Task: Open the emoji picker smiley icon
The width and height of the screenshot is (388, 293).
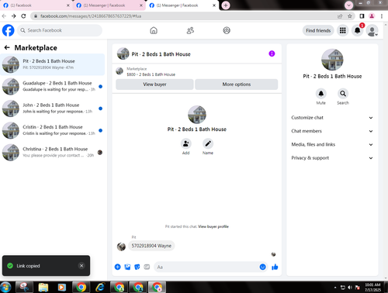Action: 262,267
